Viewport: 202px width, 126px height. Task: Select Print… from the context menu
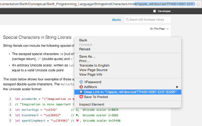click(85, 61)
